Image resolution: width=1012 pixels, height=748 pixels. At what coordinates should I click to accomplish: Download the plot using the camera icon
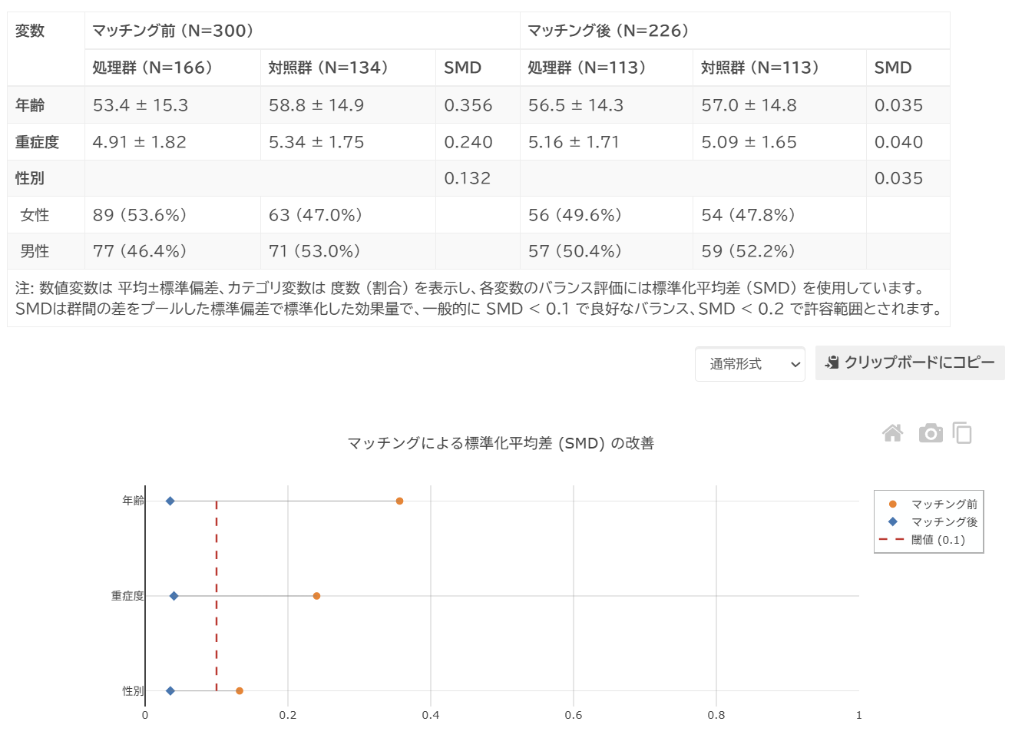click(931, 434)
